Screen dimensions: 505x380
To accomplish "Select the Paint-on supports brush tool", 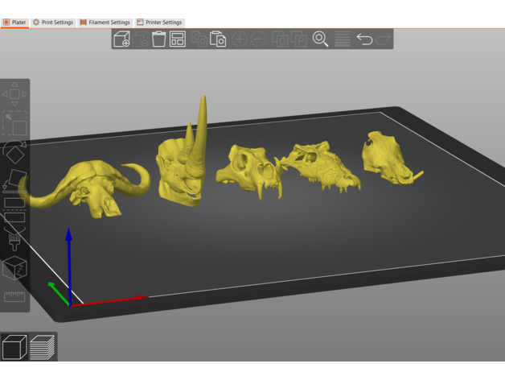I will (14, 238).
